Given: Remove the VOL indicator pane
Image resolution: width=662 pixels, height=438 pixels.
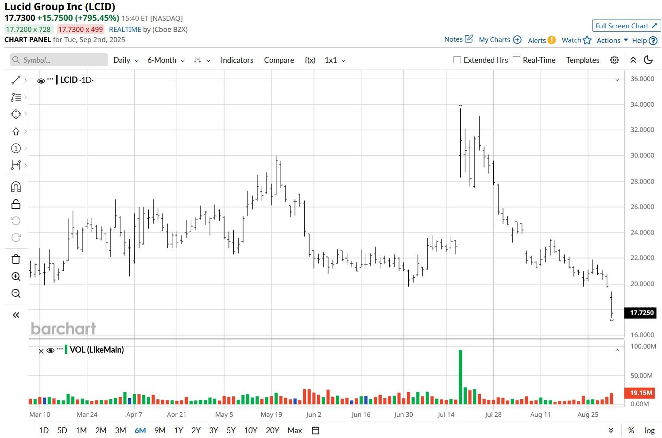Looking at the screenshot, I should [41, 351].
